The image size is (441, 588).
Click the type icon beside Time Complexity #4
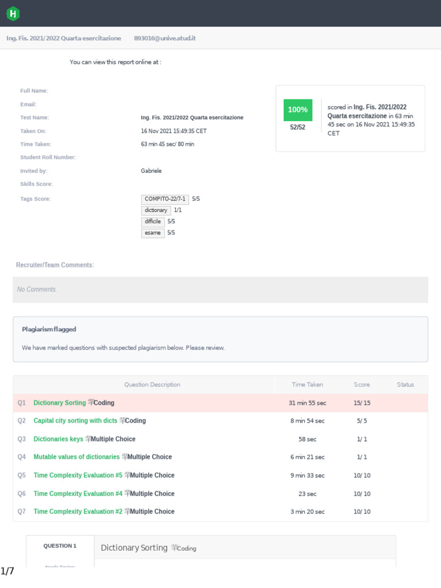(127, 493)
